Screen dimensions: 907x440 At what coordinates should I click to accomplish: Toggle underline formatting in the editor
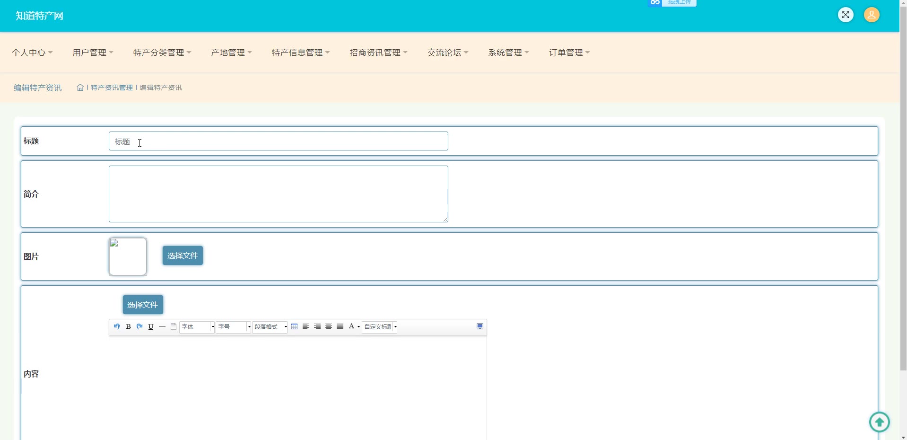pyautogui.click(x=151, y=326)
